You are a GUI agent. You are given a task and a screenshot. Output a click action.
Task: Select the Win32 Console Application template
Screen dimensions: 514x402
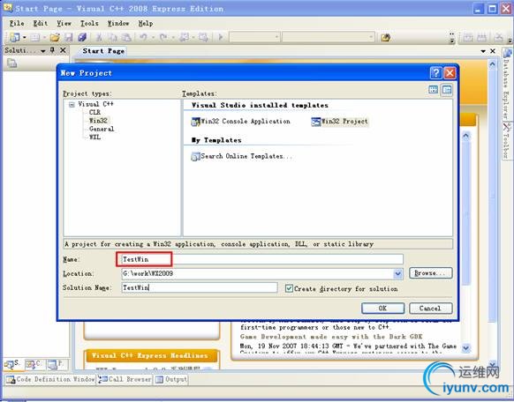(240, 122)
